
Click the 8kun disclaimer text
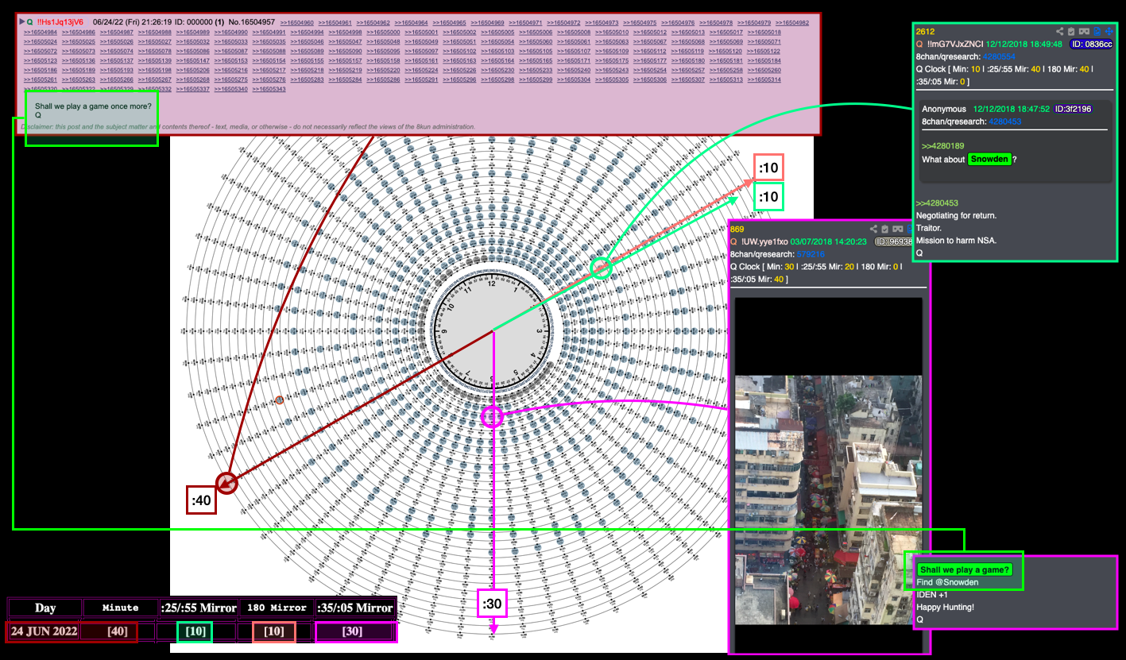coord(248,127)
